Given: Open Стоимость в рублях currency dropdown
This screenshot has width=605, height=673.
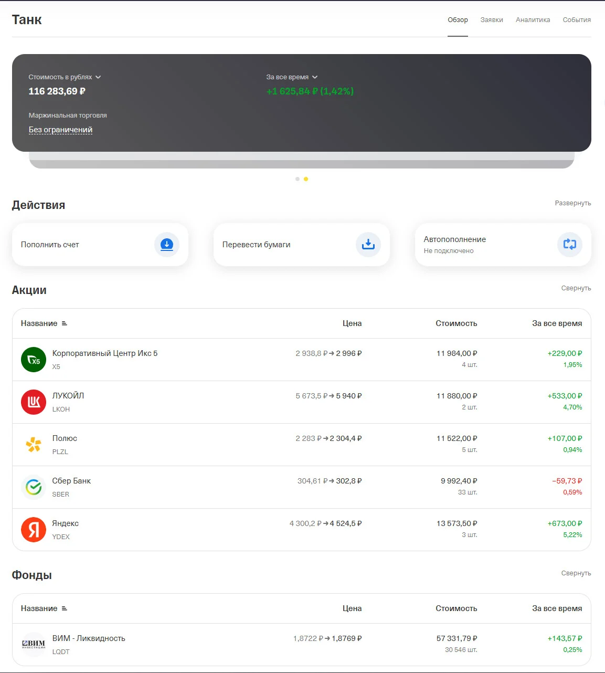Looking at the screenshot, I should (x=65, y=77).
